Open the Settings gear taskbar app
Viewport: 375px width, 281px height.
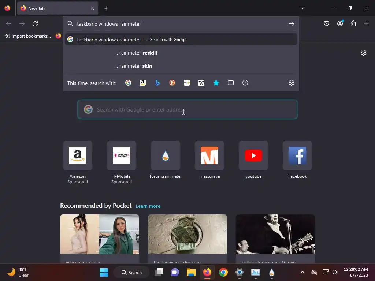click(x=240, y=272)
